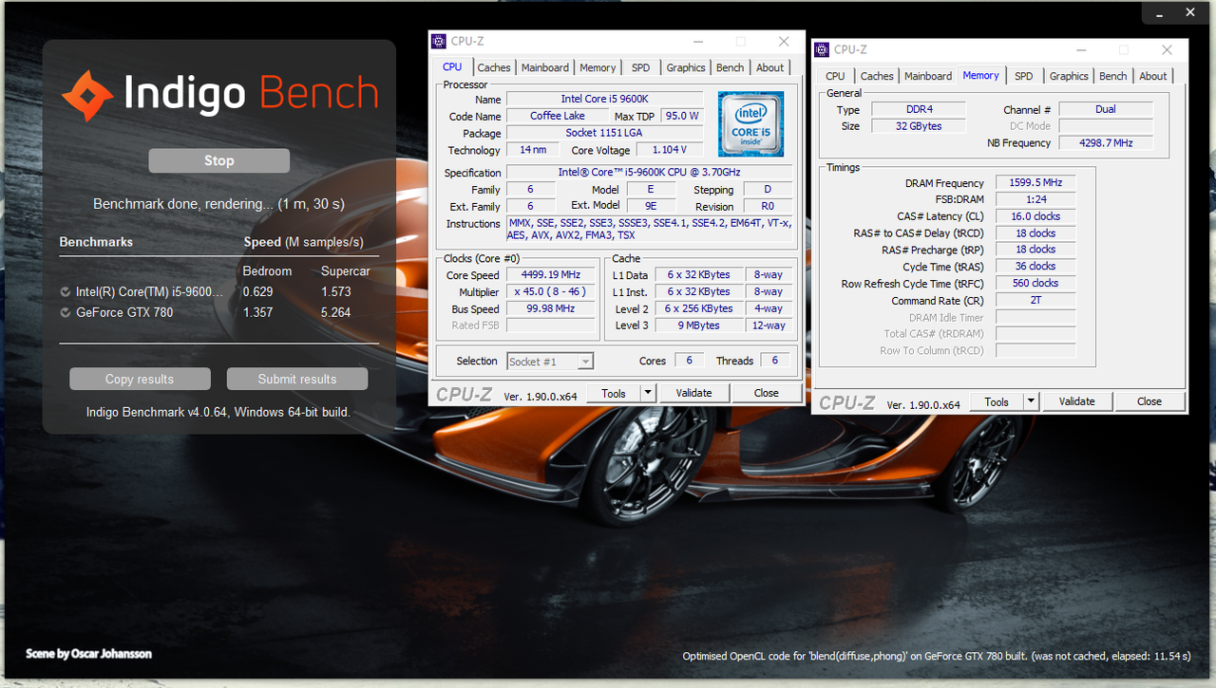The image size is (1216, 688).
Task: Click the Scene by Oscar Johansson credit
Action: pyautogui.click(x=88, y=654)
